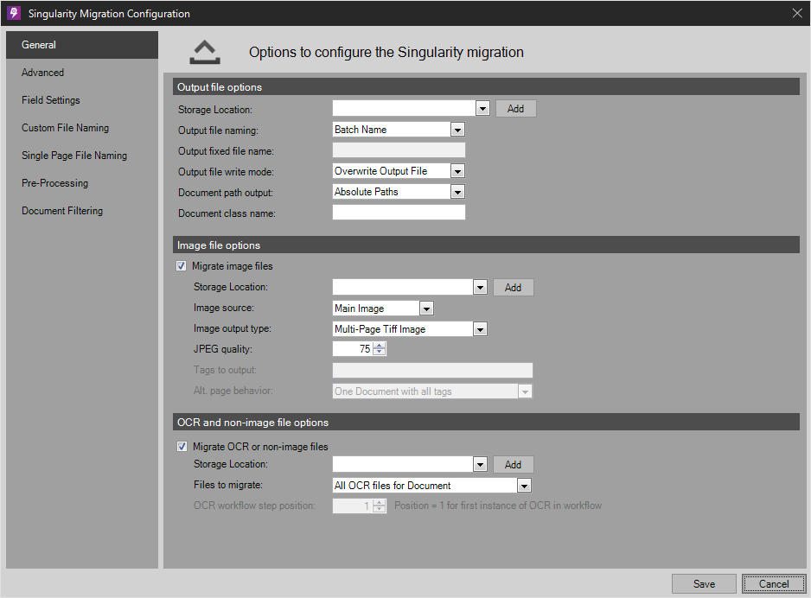The width and height of the screenshot is (811, 598).
Task: Click the Alt. page behavior dropdown
Action: (432, 391)
